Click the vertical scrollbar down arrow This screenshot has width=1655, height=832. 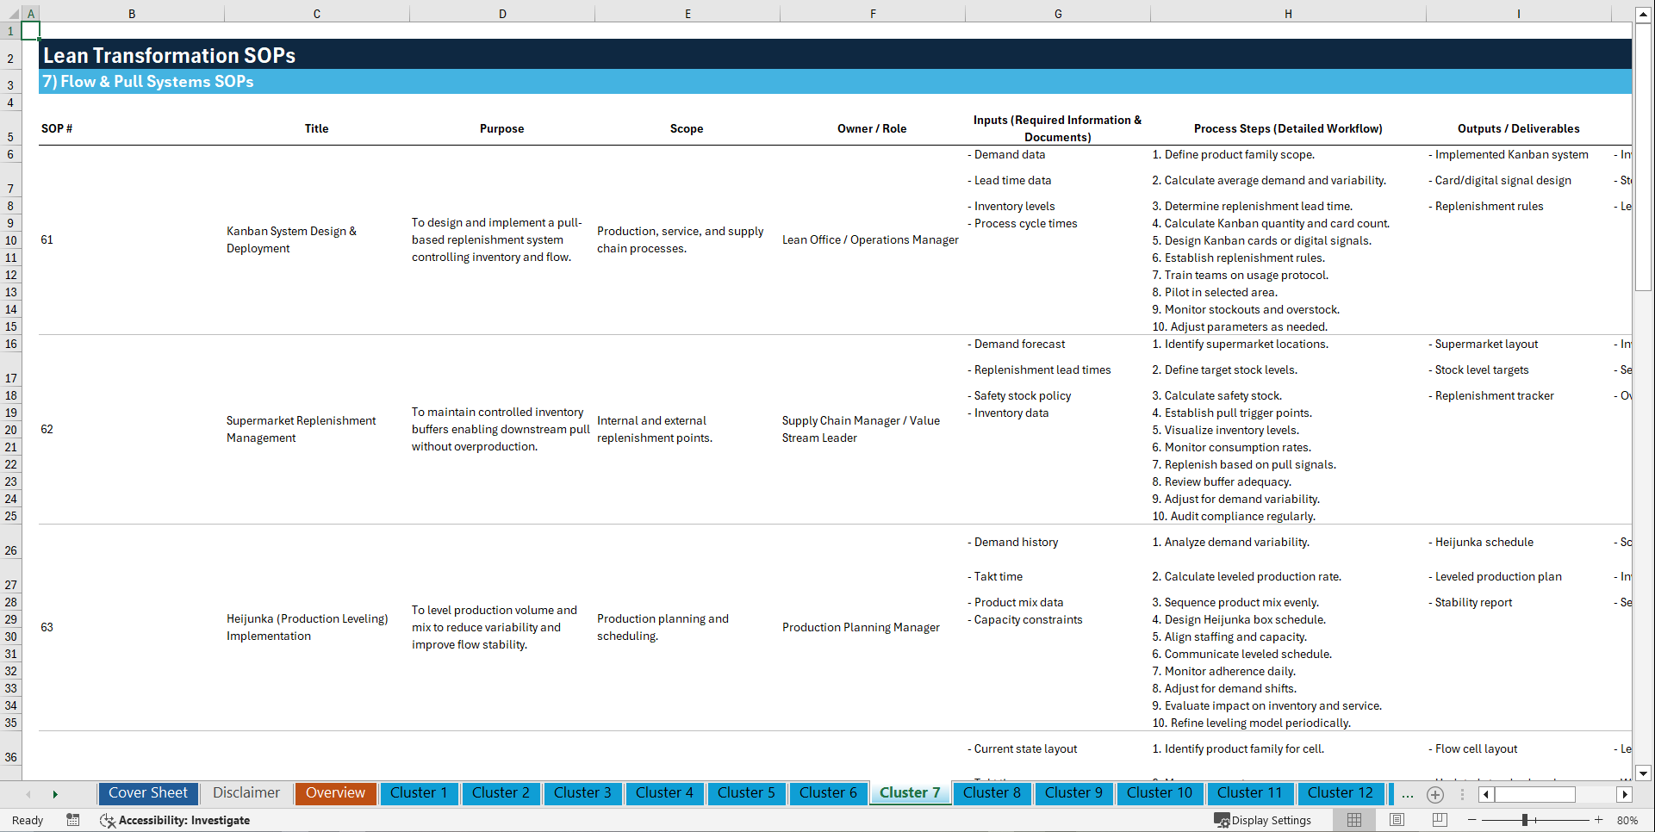click(1645, 773)
